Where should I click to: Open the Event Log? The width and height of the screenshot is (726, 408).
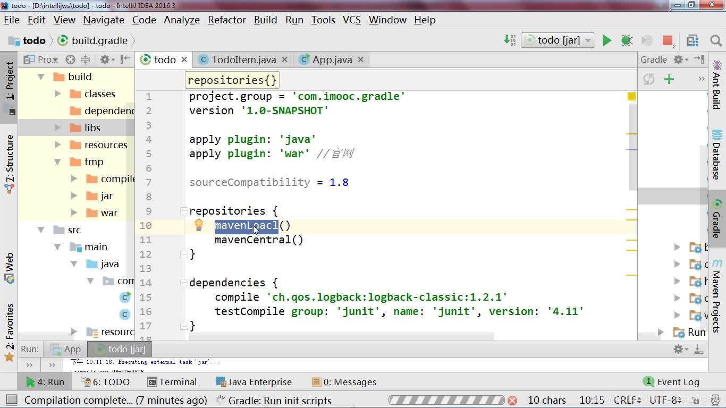pos(671,382)
